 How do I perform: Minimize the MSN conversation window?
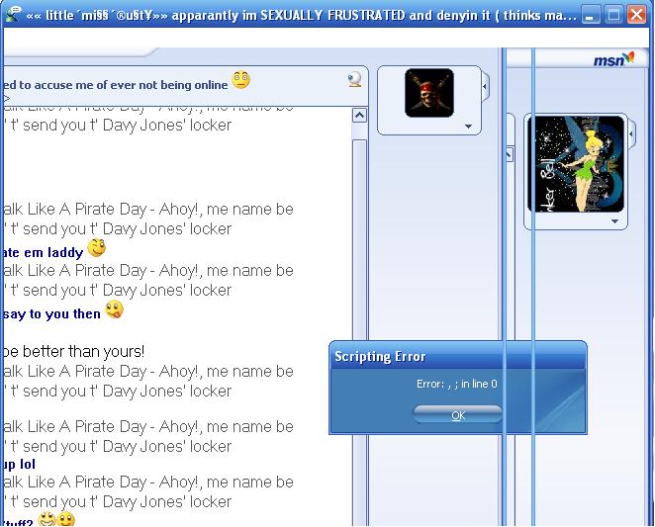click(x=591, y=14)
